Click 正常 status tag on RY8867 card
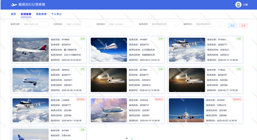The height and width of the screenshot is (140, 257). point(161,39)
